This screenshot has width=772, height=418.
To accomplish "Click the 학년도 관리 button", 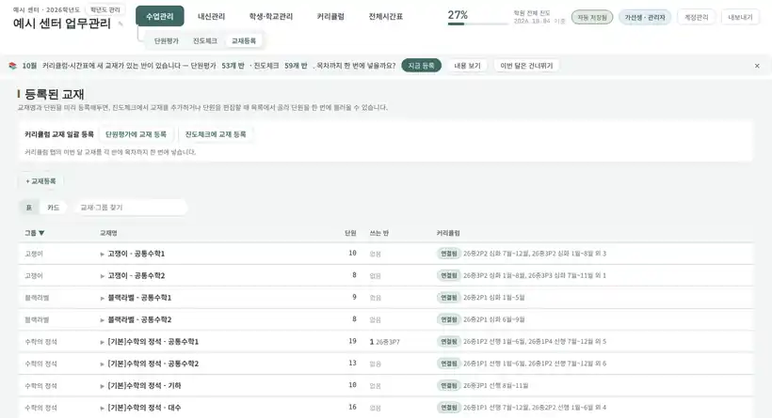I will 105,9.
